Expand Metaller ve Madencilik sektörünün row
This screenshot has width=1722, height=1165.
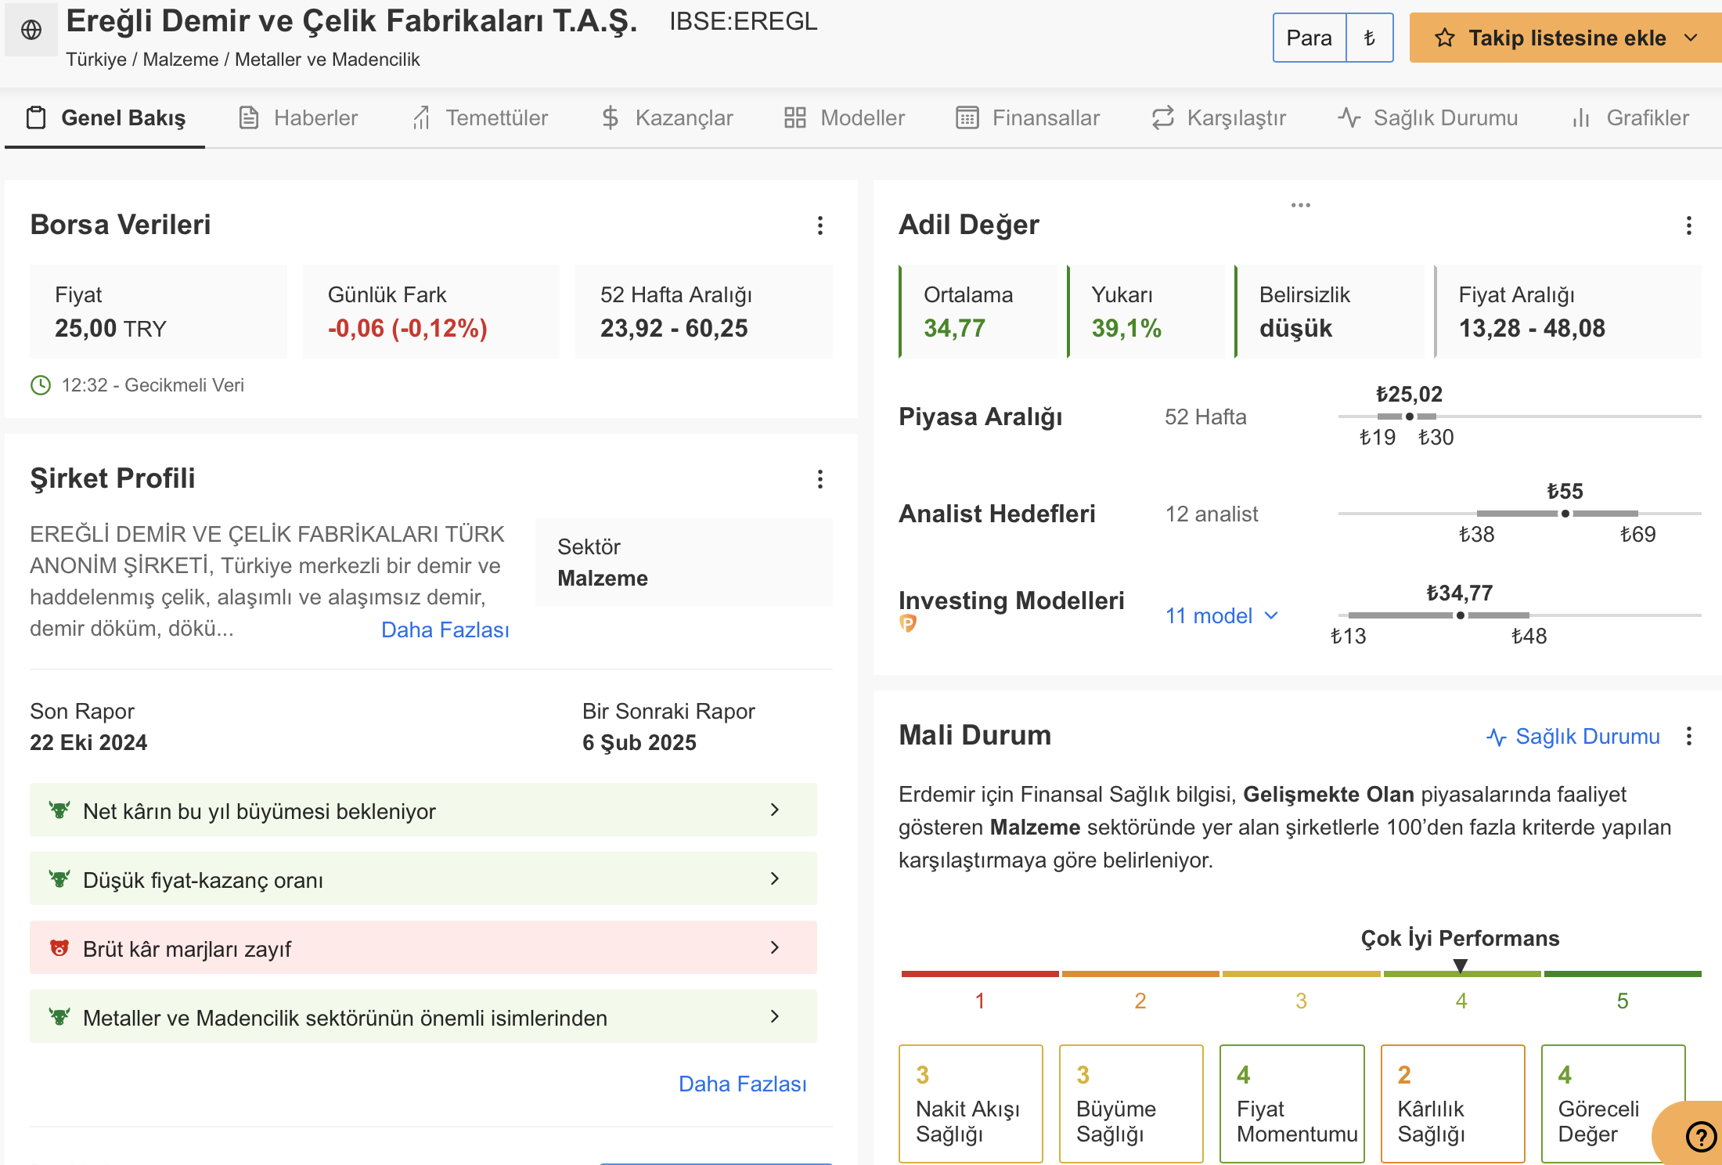pos(423,1017)
